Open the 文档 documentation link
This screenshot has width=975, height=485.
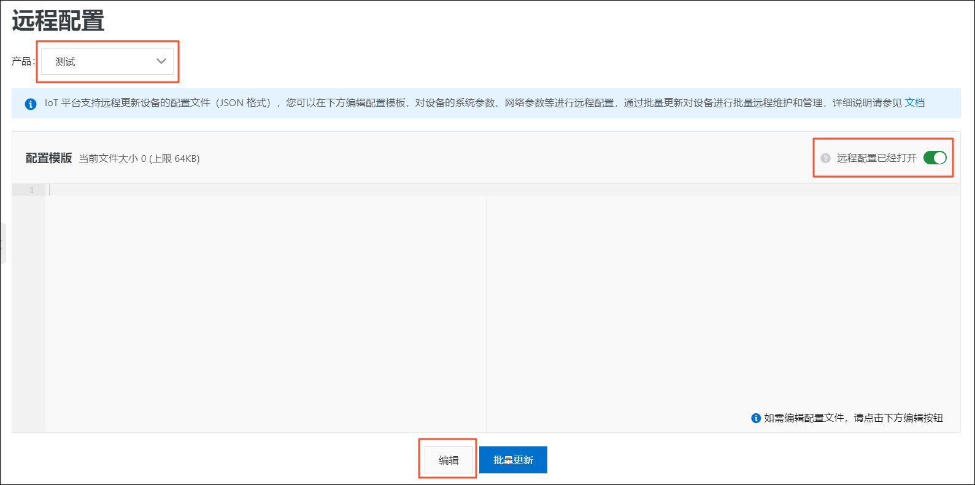pos(914,103)
